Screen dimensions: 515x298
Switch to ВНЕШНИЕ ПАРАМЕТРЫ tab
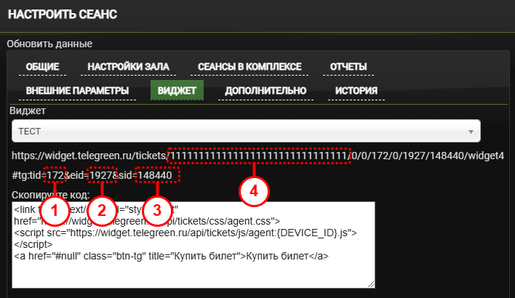pyautogui.click(x=77, y=91)
